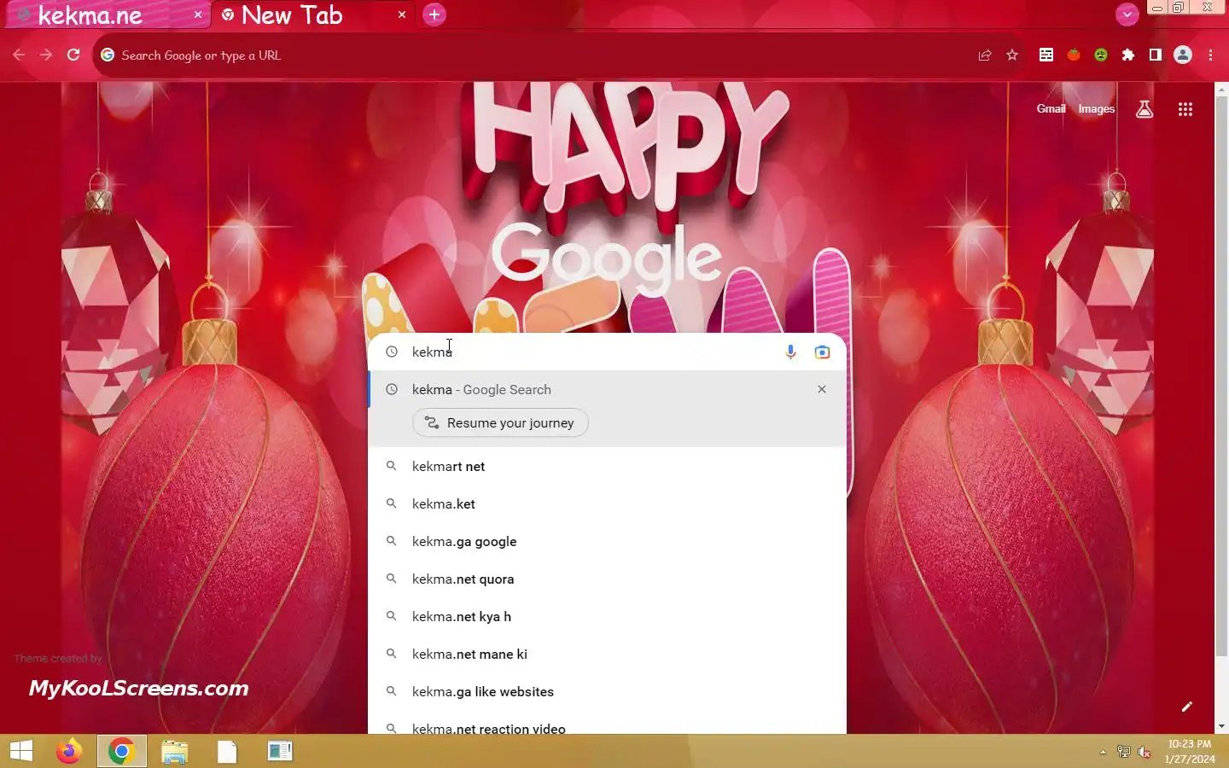The width and height of the screenshot is (1229, 768).
Task: Toggle the browser side panel
Action: point(1156,55)
